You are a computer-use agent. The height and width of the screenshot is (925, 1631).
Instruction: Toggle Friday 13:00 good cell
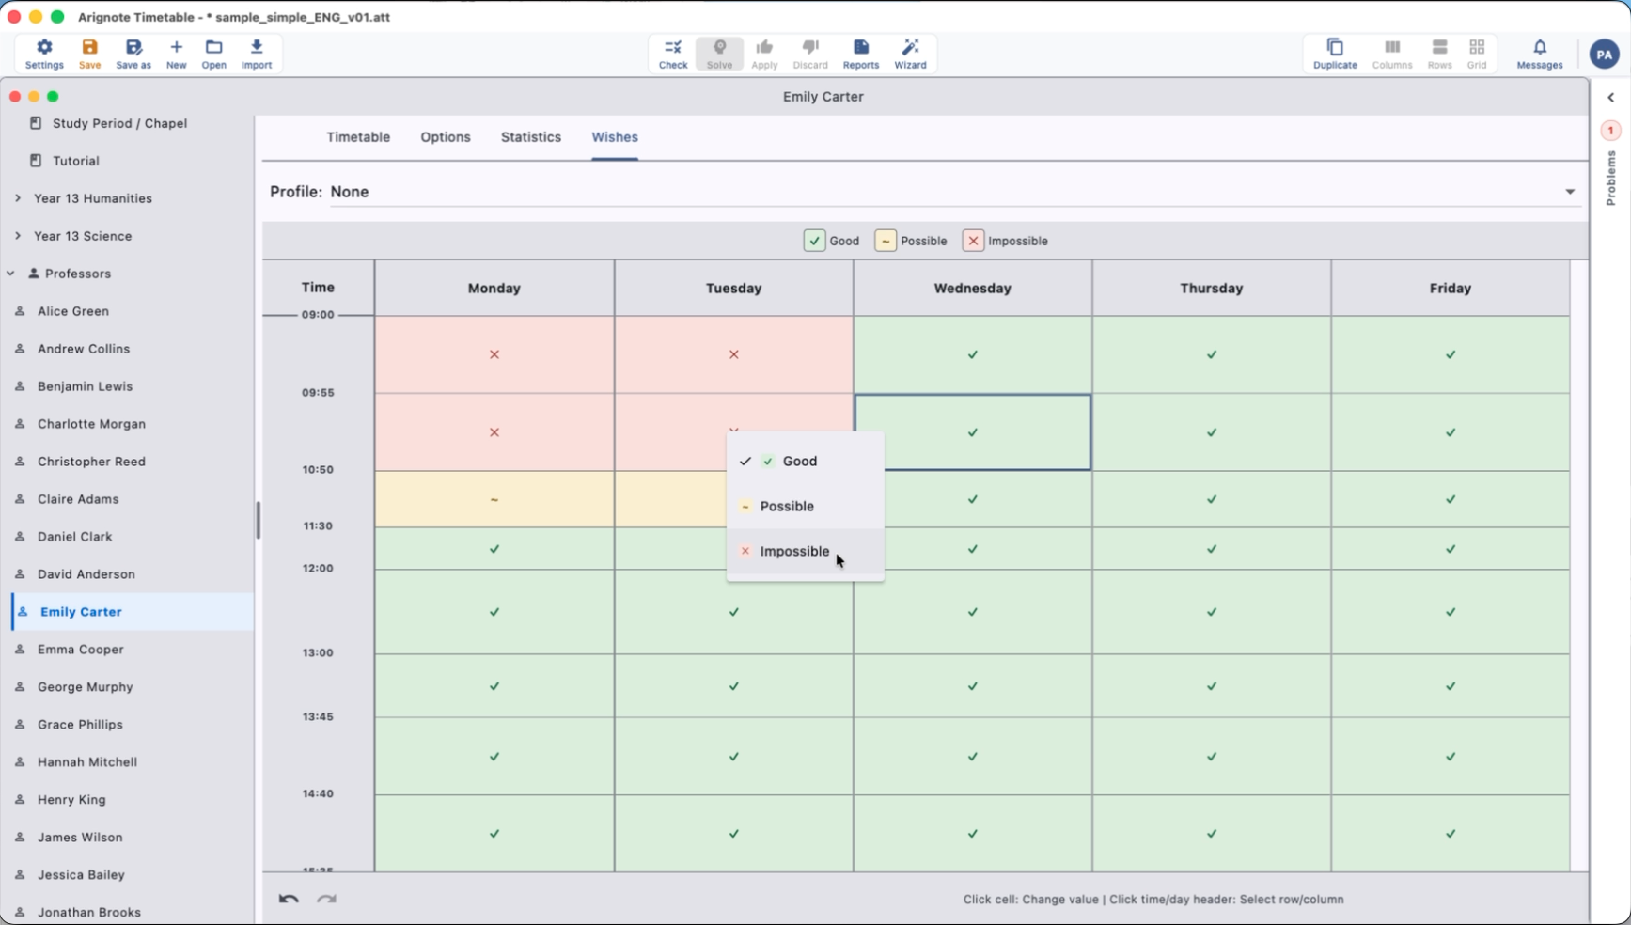(x=1451, y=686)
